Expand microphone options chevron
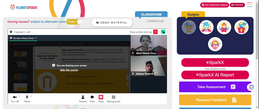 31,96
